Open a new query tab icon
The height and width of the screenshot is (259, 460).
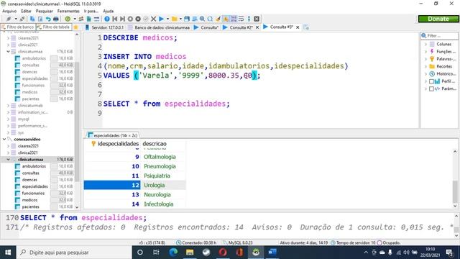tap(306, 27)
